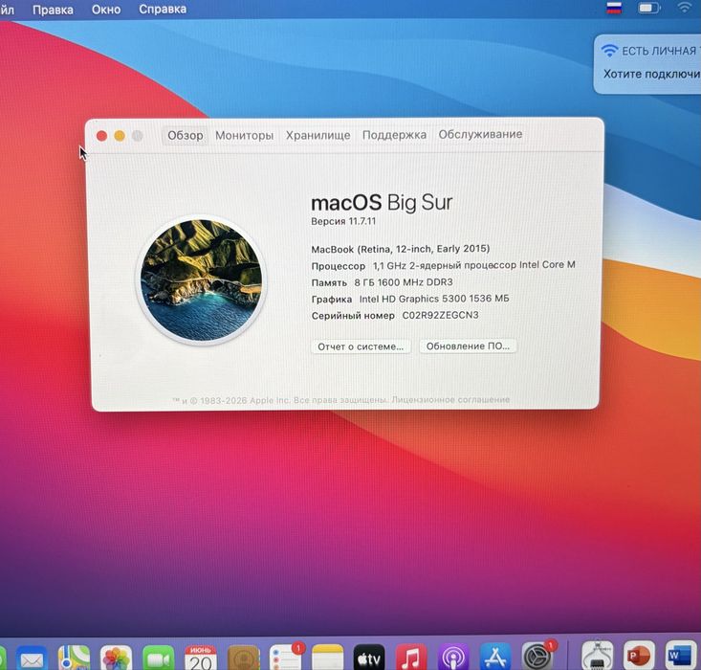Click the macOS Big Sur title
Viewport: 701px width, 670px height.
[x=382, y=203]
